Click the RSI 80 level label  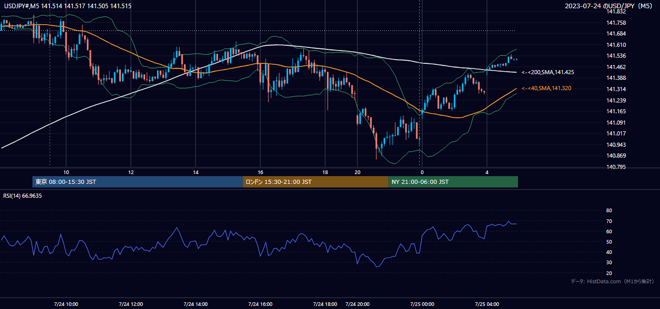click(x=609, y=211)
